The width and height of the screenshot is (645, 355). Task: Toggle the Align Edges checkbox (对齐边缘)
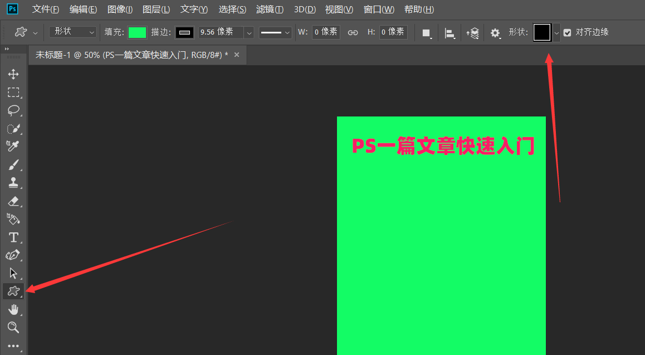tap(567, 32)
